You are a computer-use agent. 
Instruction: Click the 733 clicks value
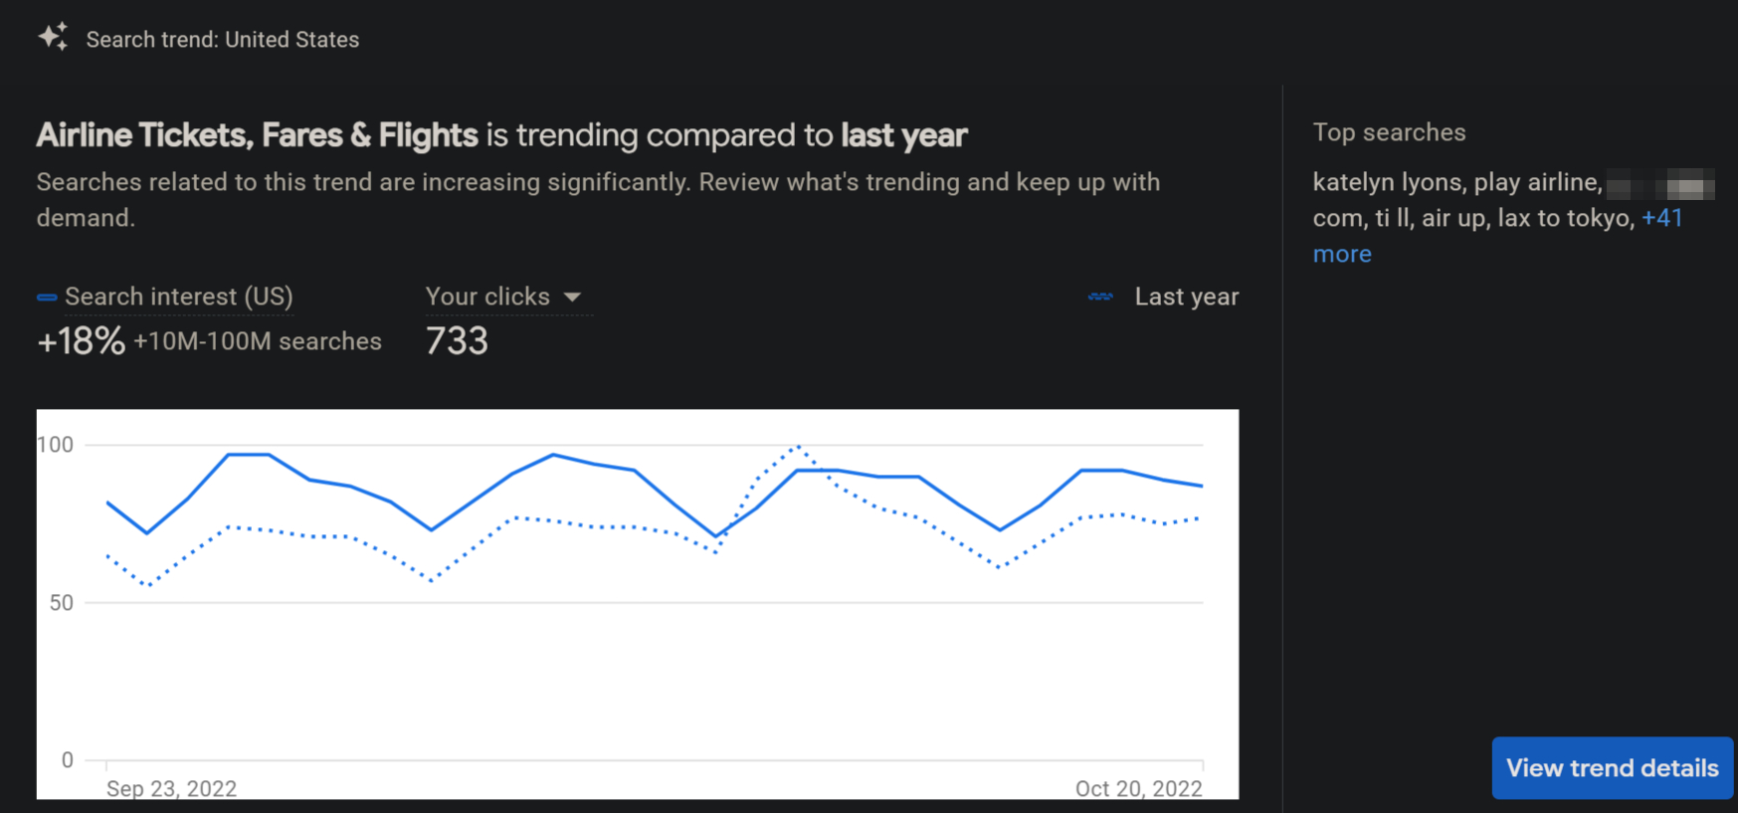pos(457,341)
